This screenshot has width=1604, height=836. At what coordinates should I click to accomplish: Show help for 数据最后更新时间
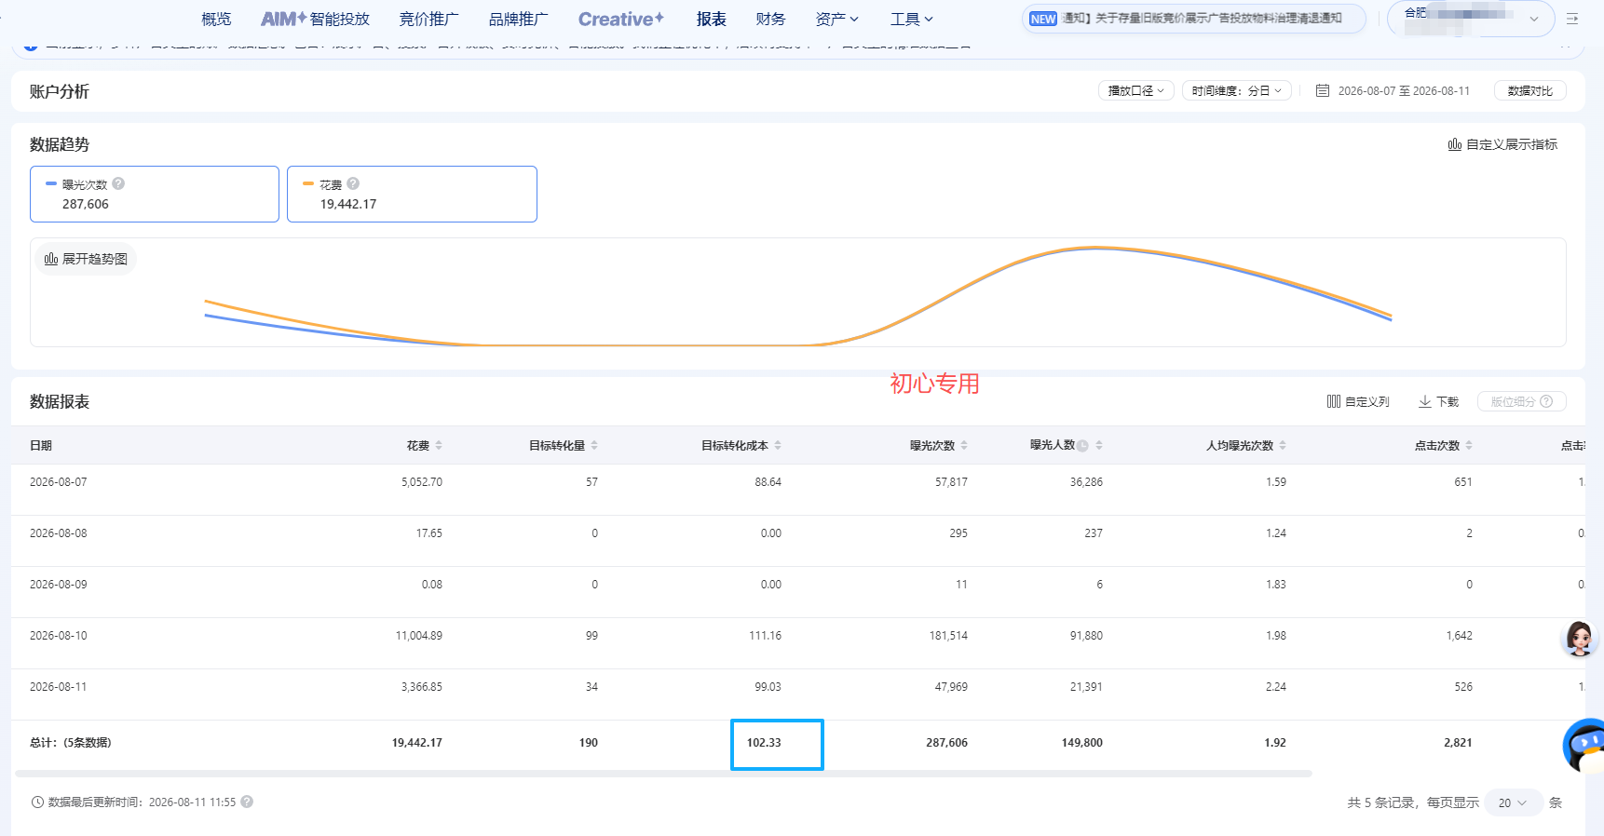247,801
